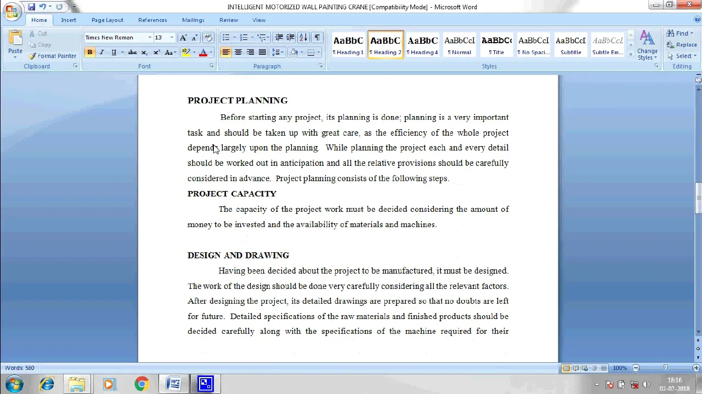Zoom out with minus button
The width and height of the screenshot is (702, 394).
[636, 368]
